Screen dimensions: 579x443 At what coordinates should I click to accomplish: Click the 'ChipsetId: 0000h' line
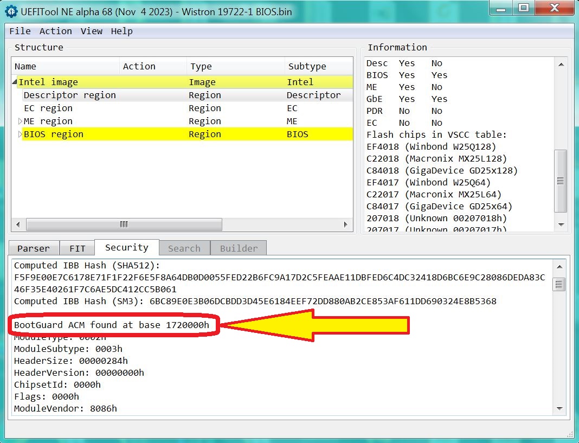[x=57, y=384]
